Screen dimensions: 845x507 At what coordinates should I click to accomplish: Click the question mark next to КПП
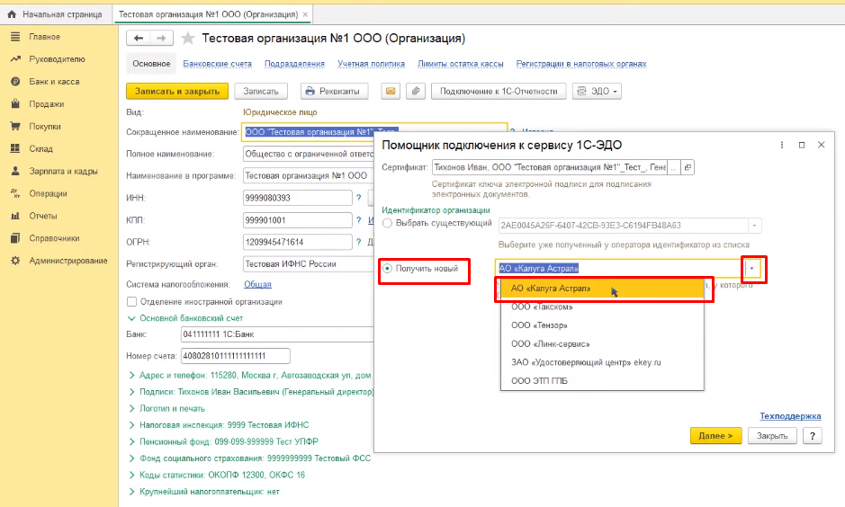click(358, 220)
